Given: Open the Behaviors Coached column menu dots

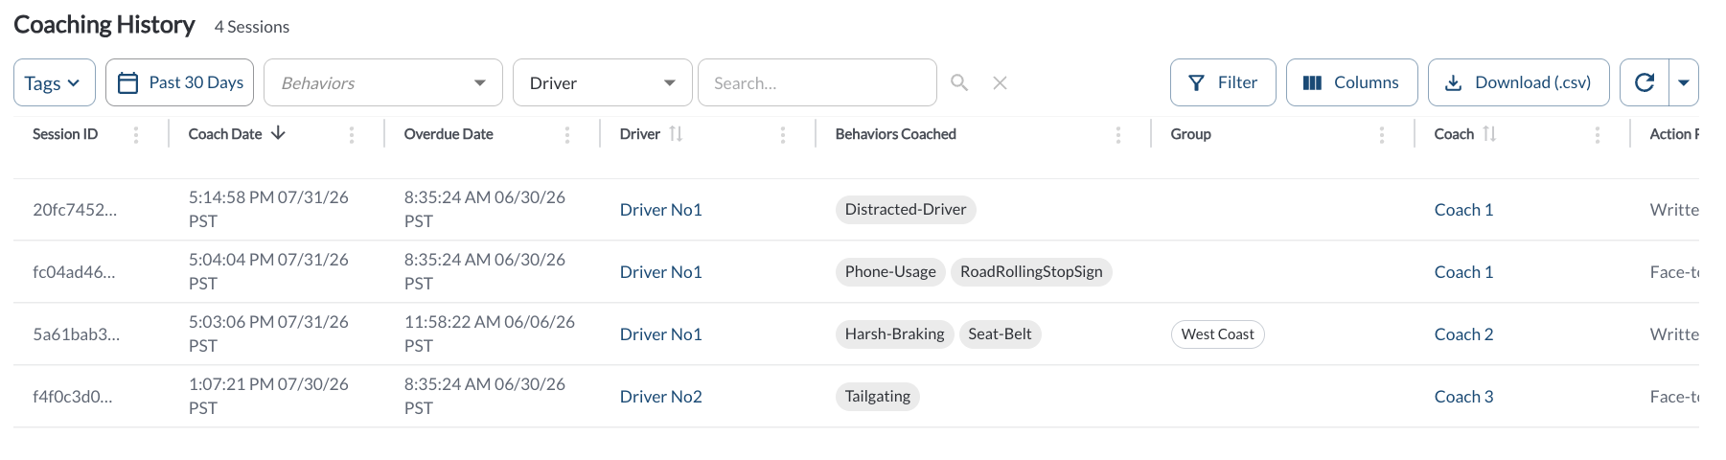Looking at the screenshot, I should pos(1118,135).
